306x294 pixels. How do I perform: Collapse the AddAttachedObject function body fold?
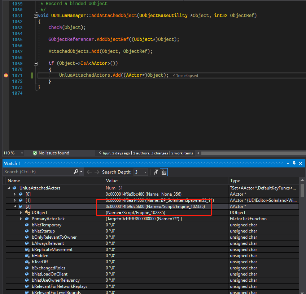[35, 16]
